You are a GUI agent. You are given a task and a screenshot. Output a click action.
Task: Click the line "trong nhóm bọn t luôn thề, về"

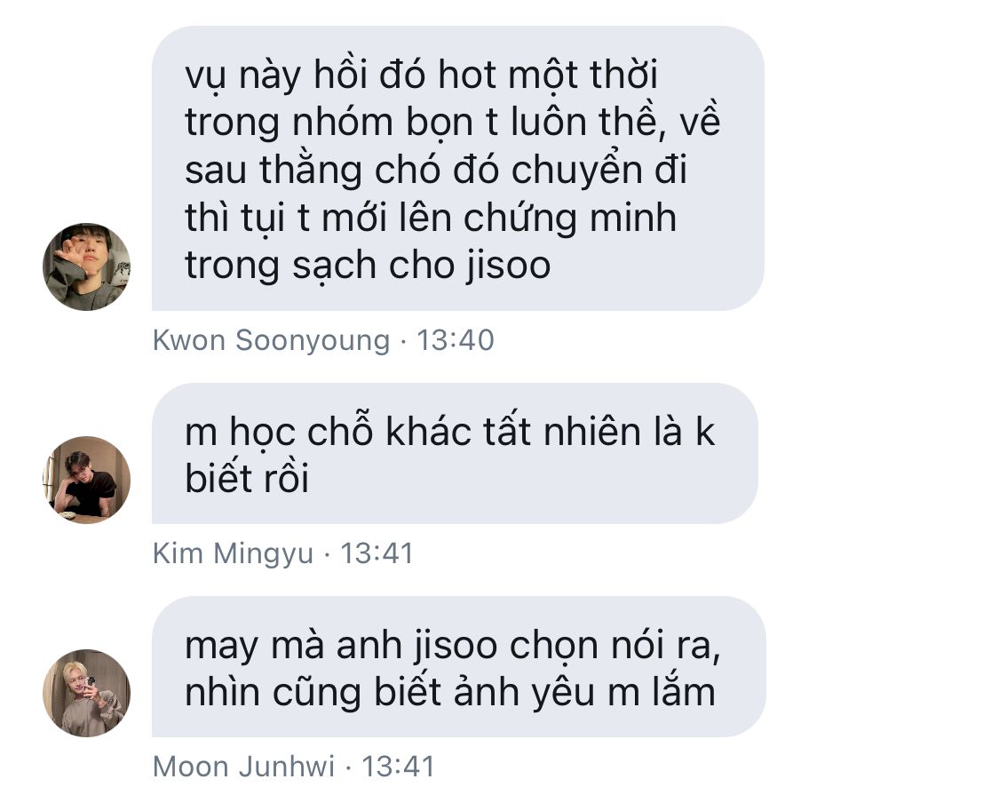tap(452, 123)
